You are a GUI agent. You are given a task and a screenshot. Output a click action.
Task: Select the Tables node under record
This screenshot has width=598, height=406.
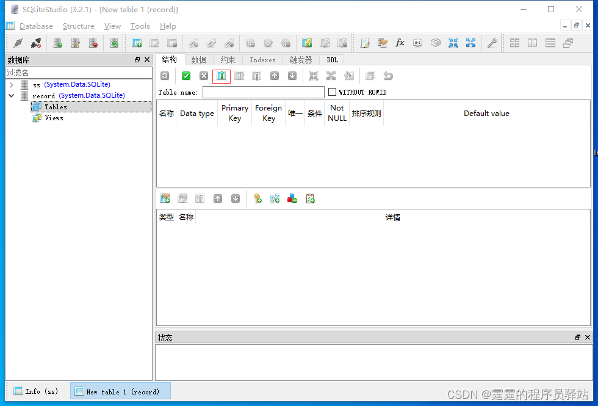[91, 107]
